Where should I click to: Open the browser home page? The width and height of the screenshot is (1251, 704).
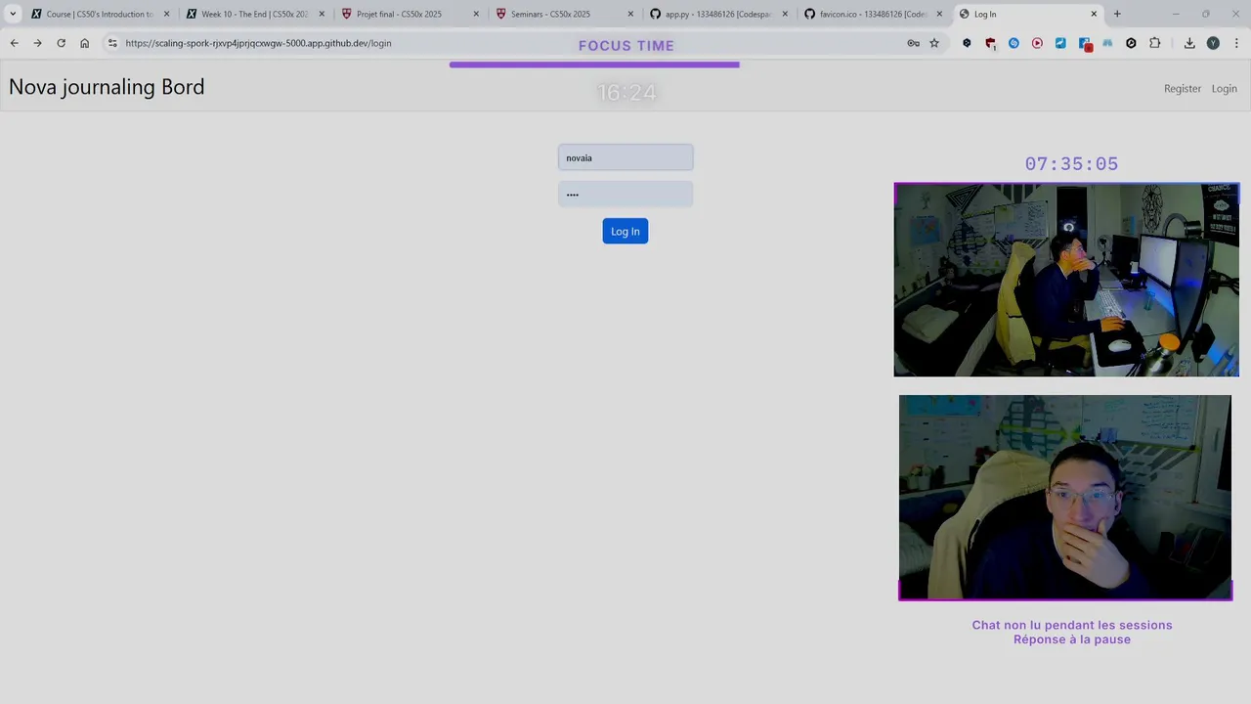85,43
